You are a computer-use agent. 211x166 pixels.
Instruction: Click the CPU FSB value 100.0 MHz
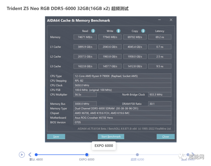pyautogui.click(x=122, y=90)
